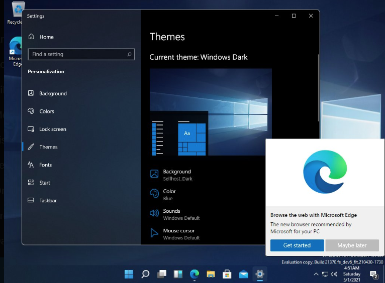Viewport: 385px width, 283px height.
Task: Click the Color Blue theme option
Action: pyautogui.click(x=169, y=194)
